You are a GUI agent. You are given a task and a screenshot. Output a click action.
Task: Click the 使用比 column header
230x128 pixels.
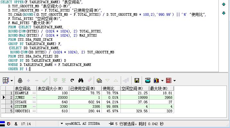(x=111, y=88)
